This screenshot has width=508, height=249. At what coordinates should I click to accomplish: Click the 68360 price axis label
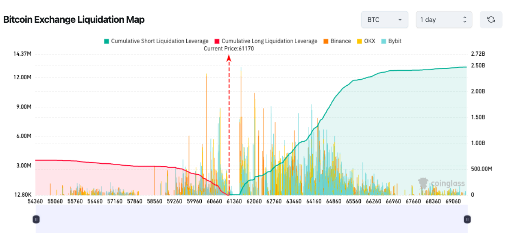point(433,201)
